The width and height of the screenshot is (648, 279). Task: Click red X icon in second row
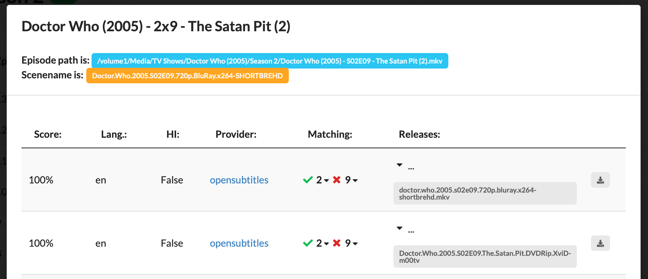tap(337, 243)
